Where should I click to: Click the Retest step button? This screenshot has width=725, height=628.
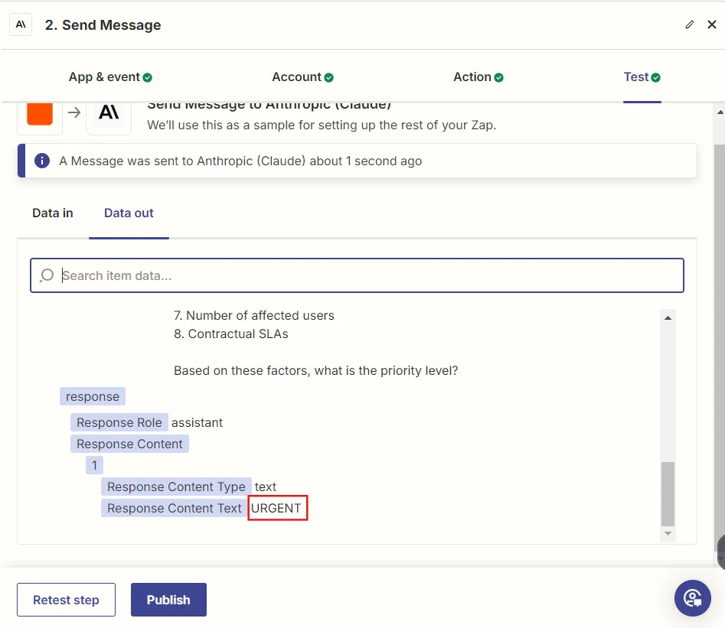pyautogui.click(x=66, y=600)
